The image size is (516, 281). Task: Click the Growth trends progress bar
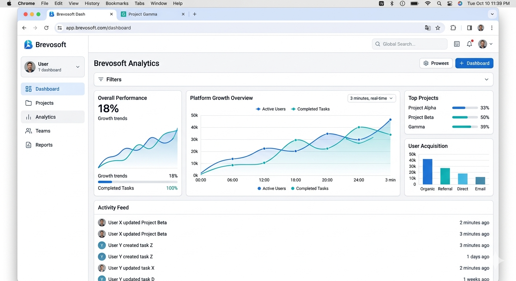137,182
